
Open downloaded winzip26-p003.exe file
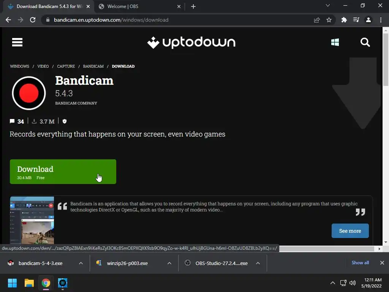(127, 263)
